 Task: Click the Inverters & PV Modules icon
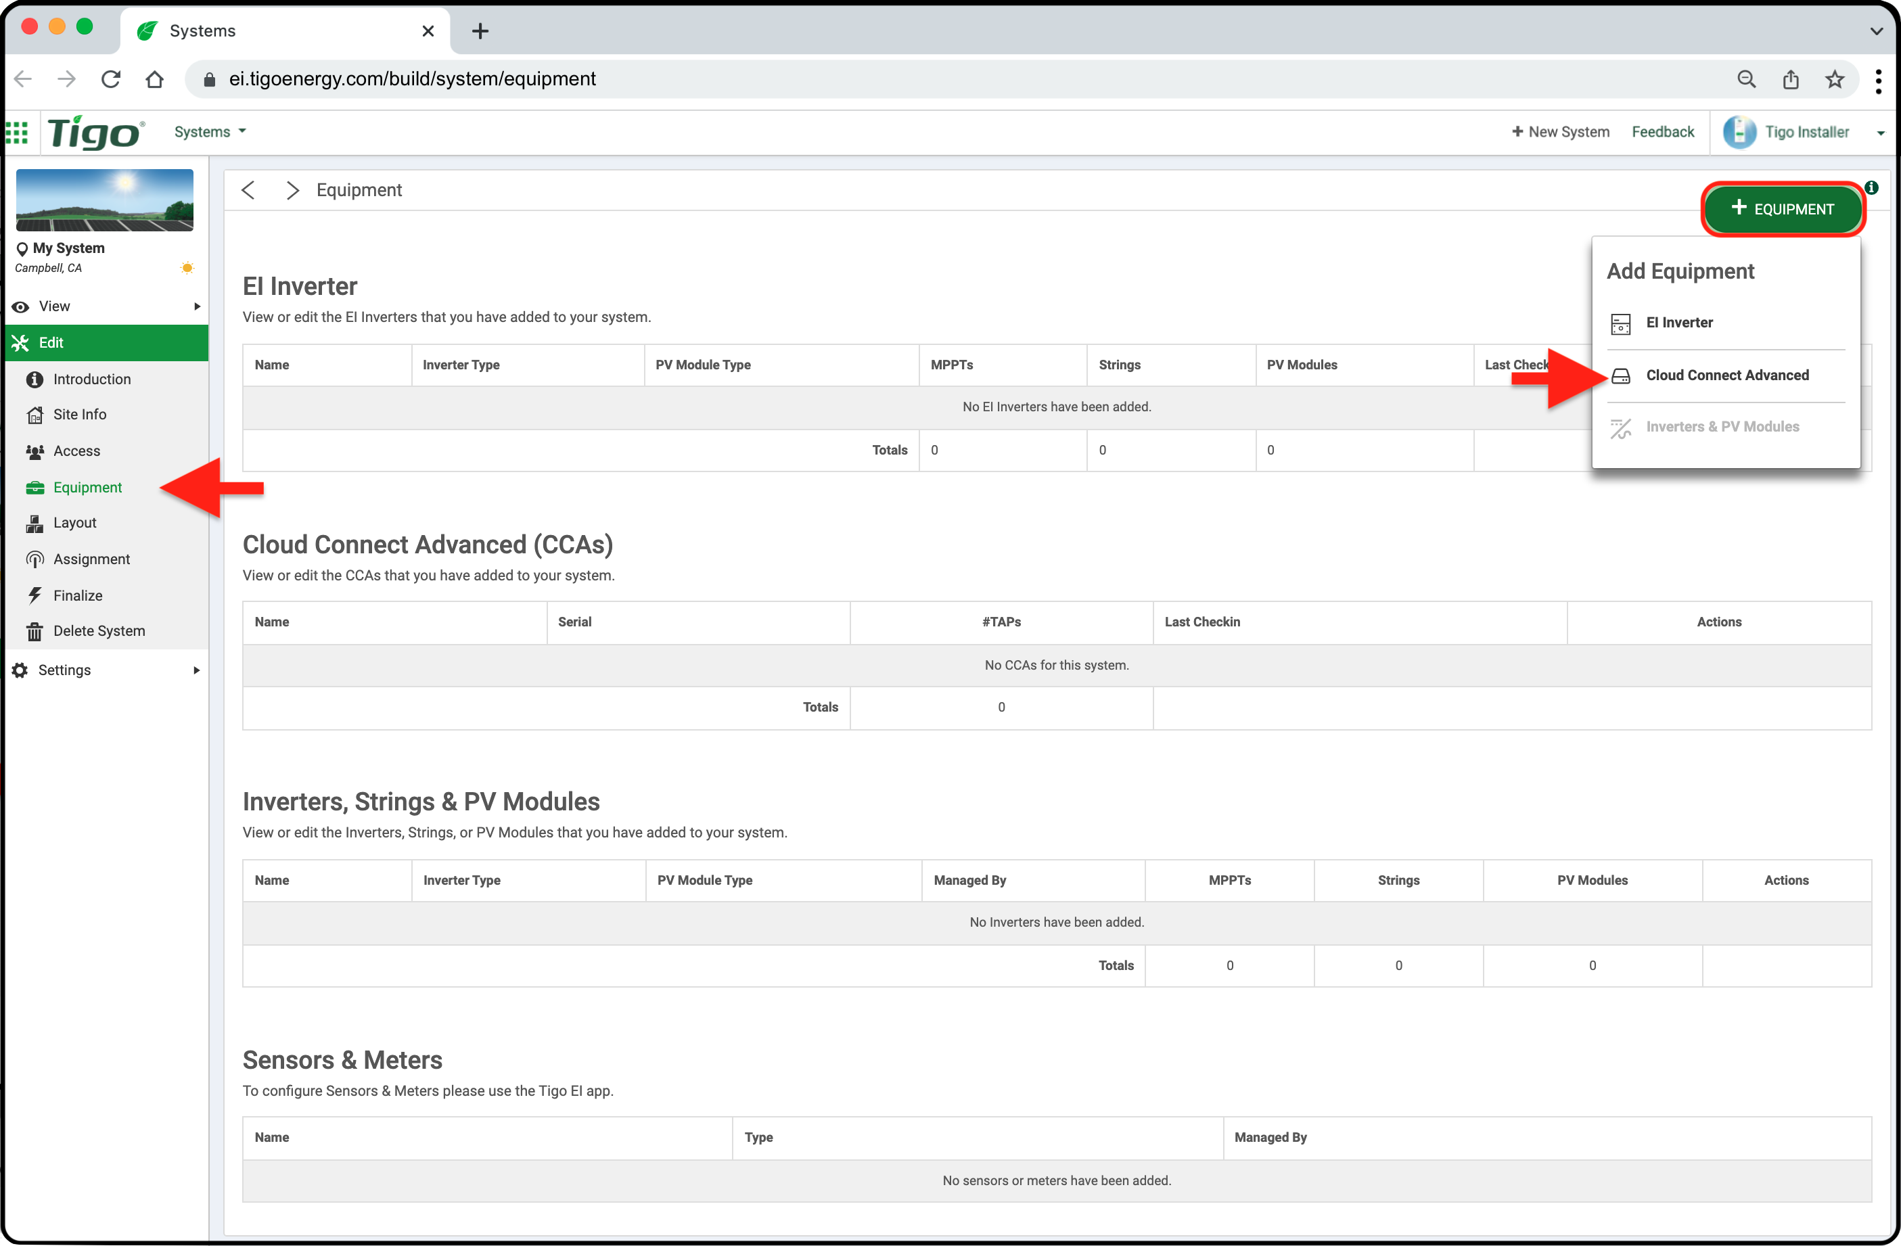(x=1620, y=428)
